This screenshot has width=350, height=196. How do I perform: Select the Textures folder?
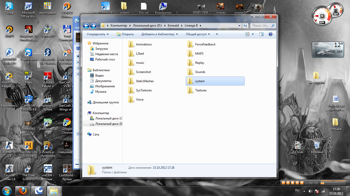197,90
